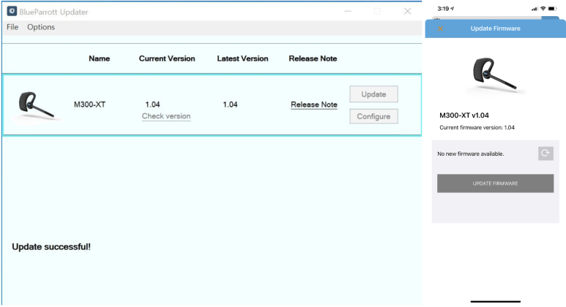Viewport: 566px width, 307px height.
Task: Open the Release Note link
Action: coord(314,105)
